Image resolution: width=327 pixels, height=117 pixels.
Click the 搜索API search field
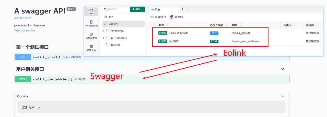point(114,9)
